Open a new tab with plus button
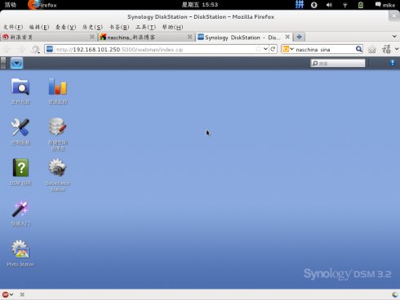 coord(299,37)
